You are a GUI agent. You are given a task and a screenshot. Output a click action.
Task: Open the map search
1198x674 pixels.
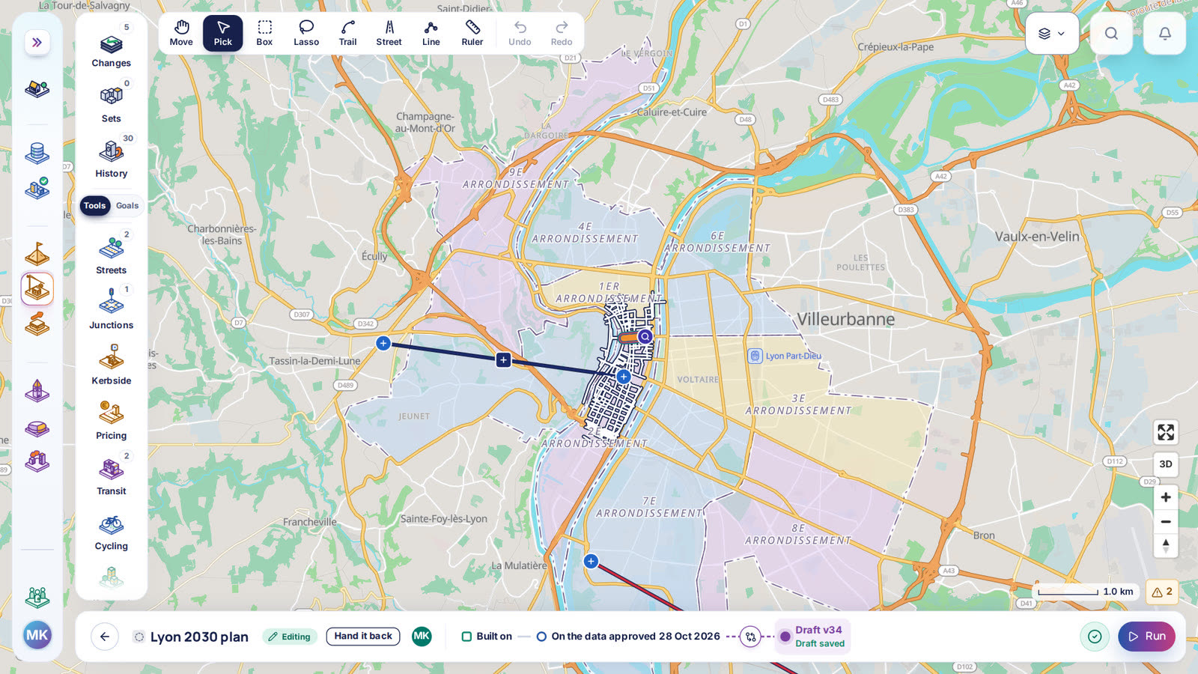click(x=1111, y=34)
